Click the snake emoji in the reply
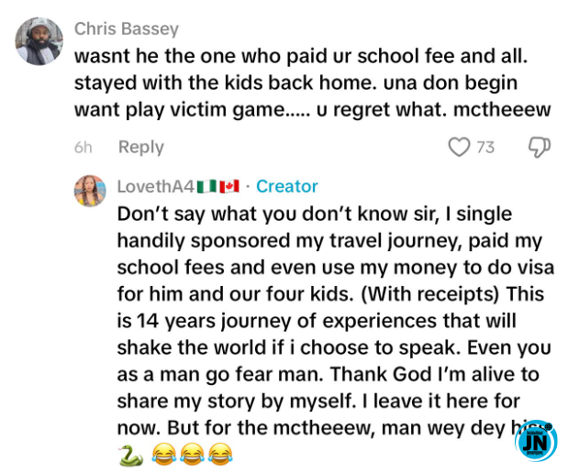Viewport: 568px width, 473px height. coord(129,454)
